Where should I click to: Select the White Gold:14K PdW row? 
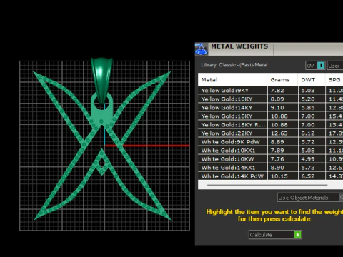point(270,176)
